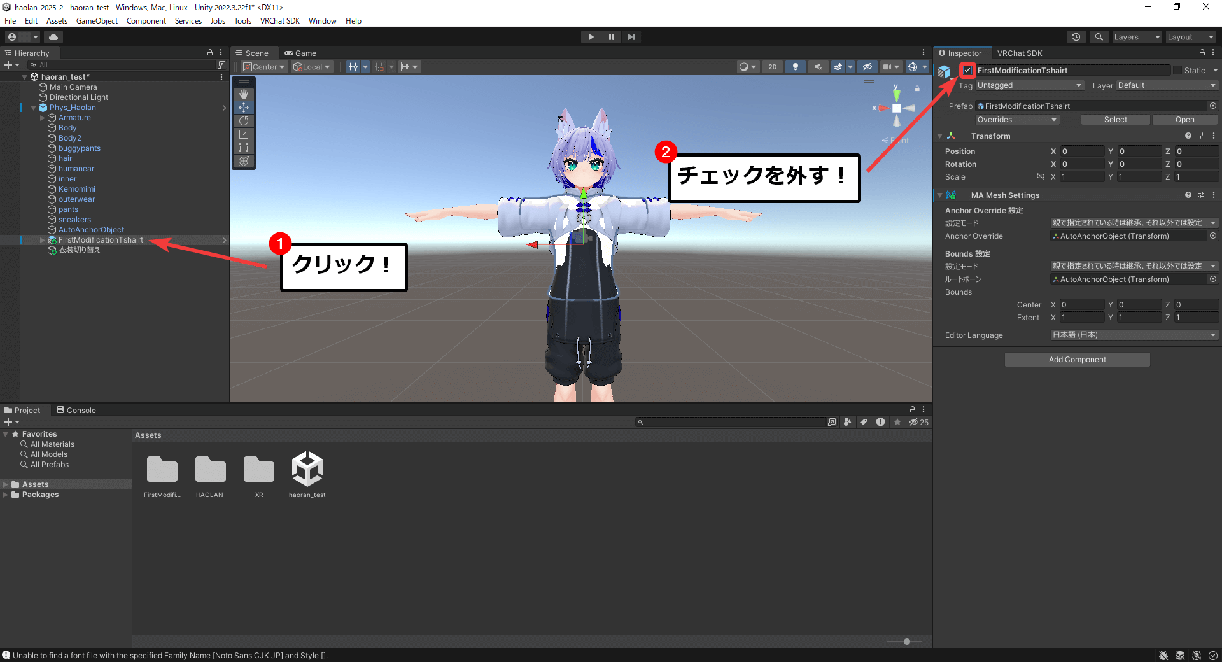
Task: Open the VRChat SDK menu
Action: pyautogui.click(x=279, y=21)
